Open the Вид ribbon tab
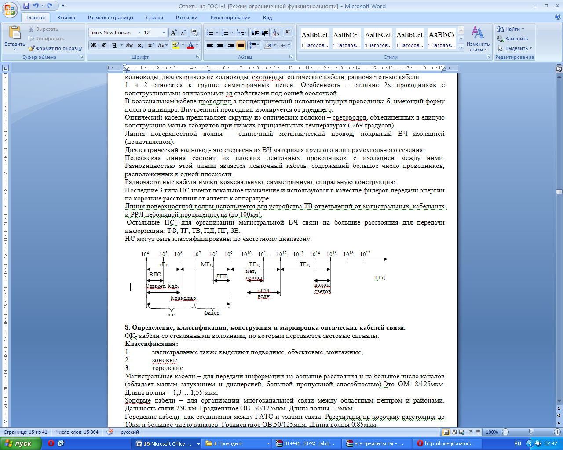The width and height of the screenshot is (563, 450). coord(267,18)
